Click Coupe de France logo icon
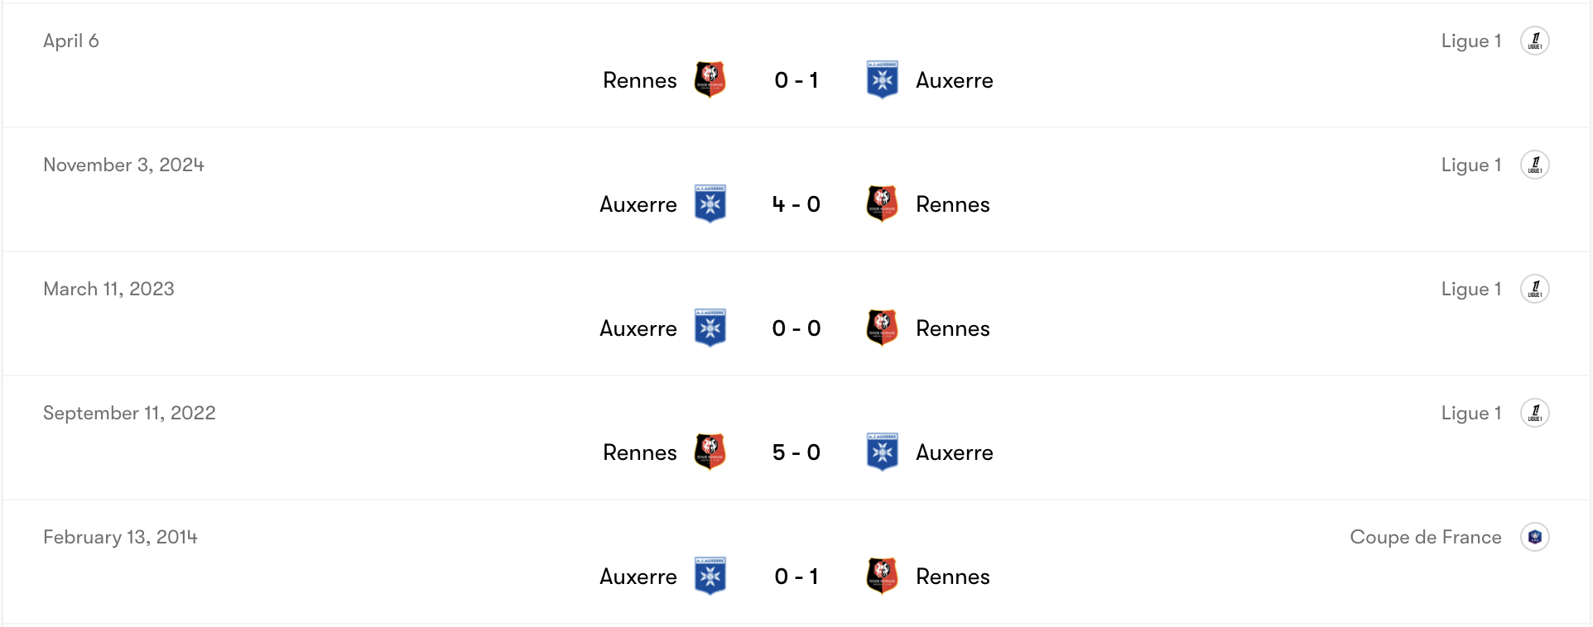 (x=1534, y=537)
